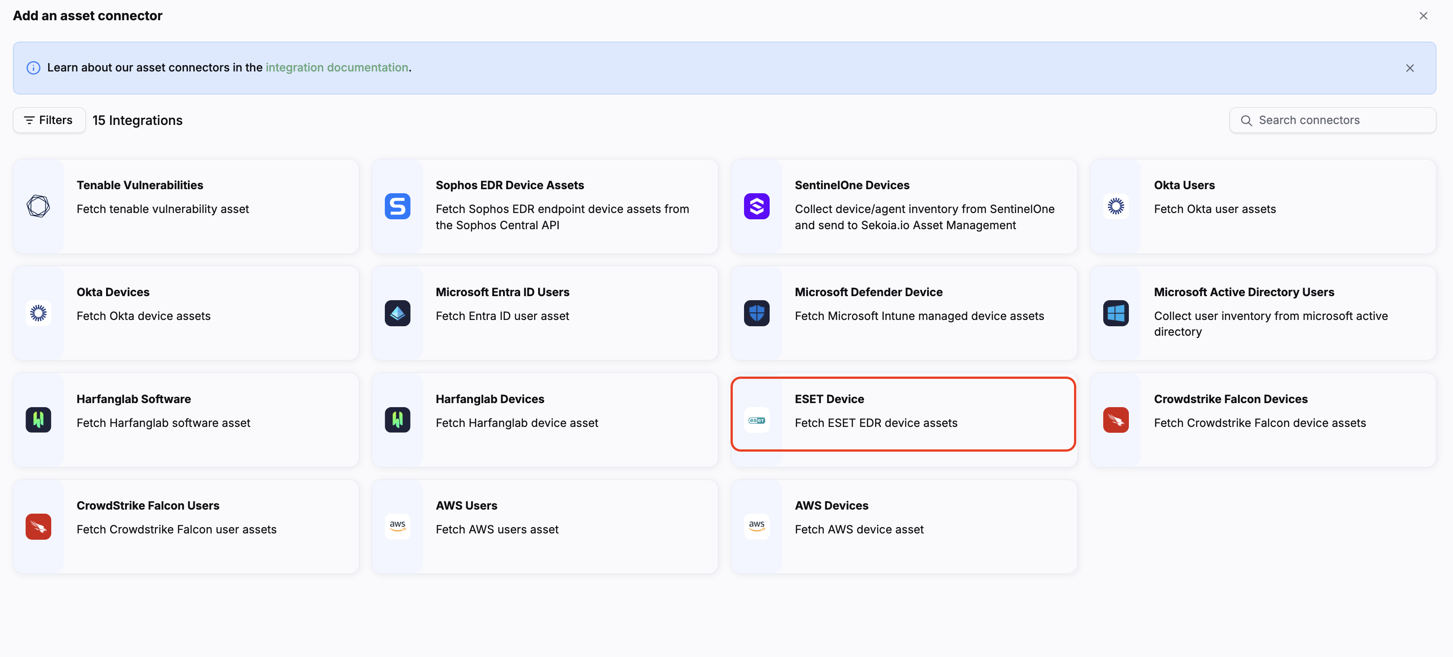Select the Okta Devices title
Viewport: 1453px width, 657px height.
[113, 292]
